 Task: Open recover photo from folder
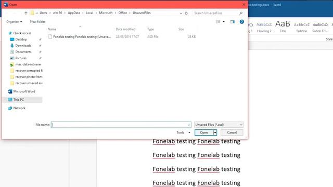pos(27,77)
